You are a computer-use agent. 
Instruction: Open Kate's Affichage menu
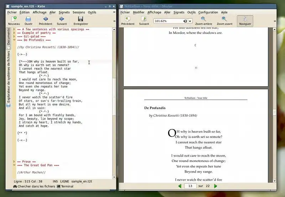tap(40, 12)
